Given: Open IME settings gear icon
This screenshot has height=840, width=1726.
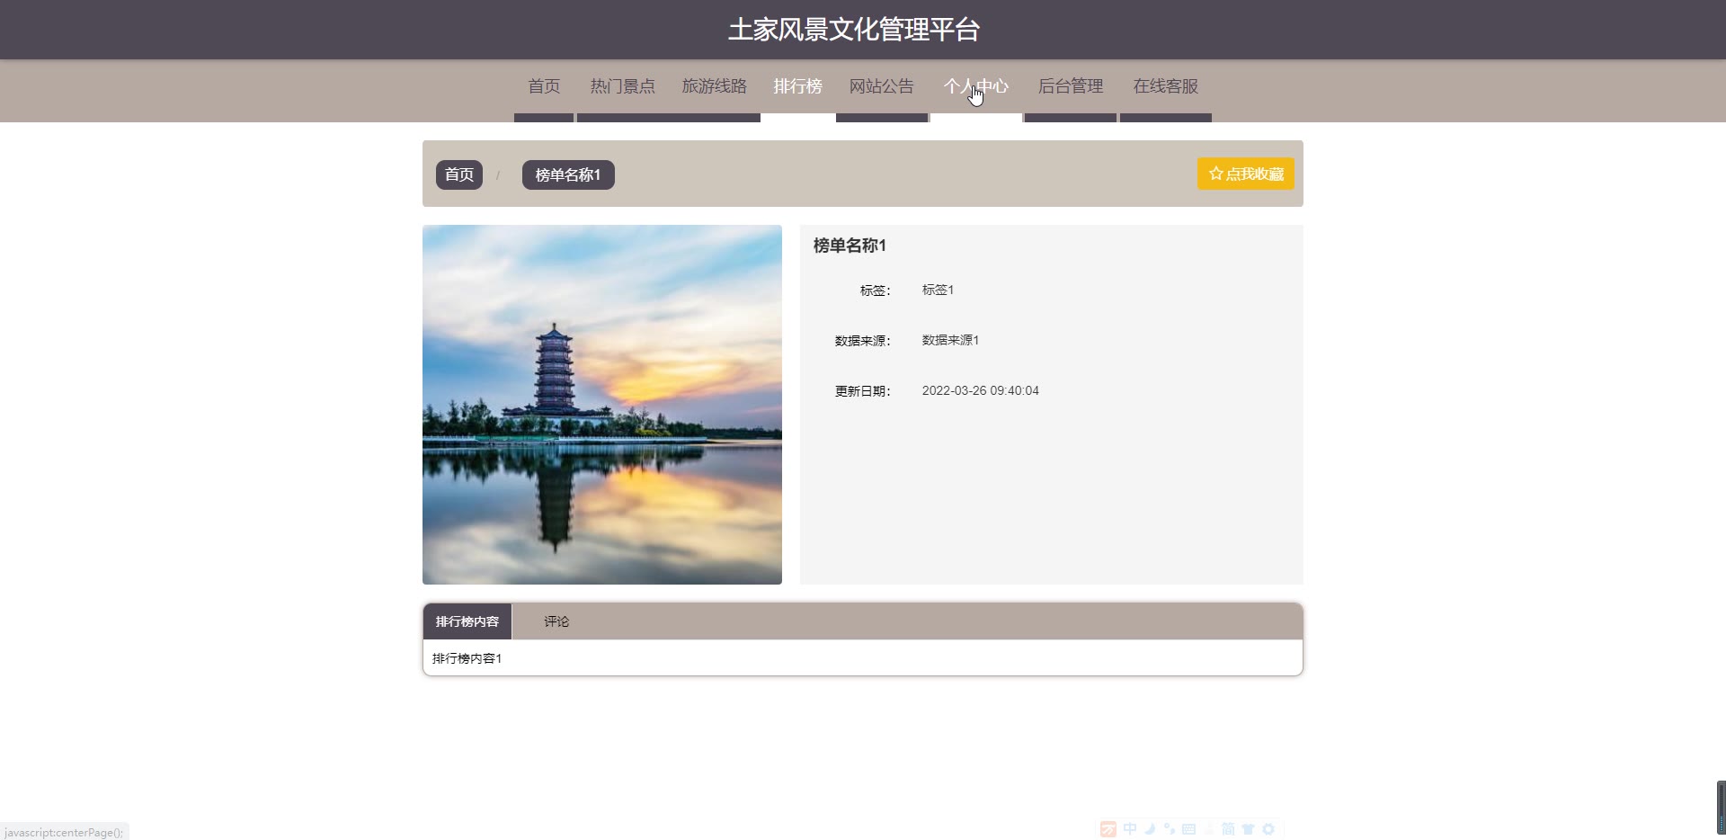Looking at the screenshot, I should click(x=1268, y=829).
